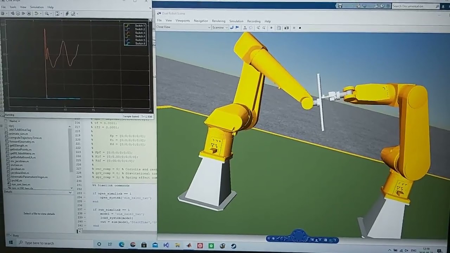The height and width of the screenshot is (253, 450).
Task: Open the scope Simulation menu
Action: (37, 7)
